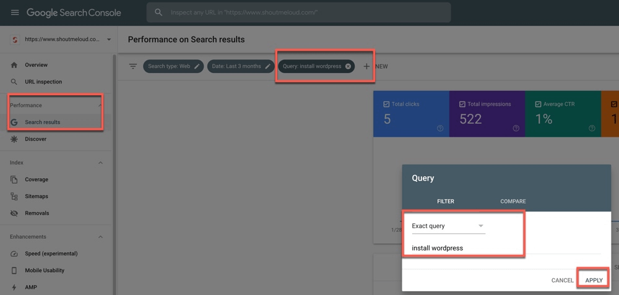This screenshot has width=619, height=295.
Task: Click help icon on Total clicks card
Action: tap(440, 128)
